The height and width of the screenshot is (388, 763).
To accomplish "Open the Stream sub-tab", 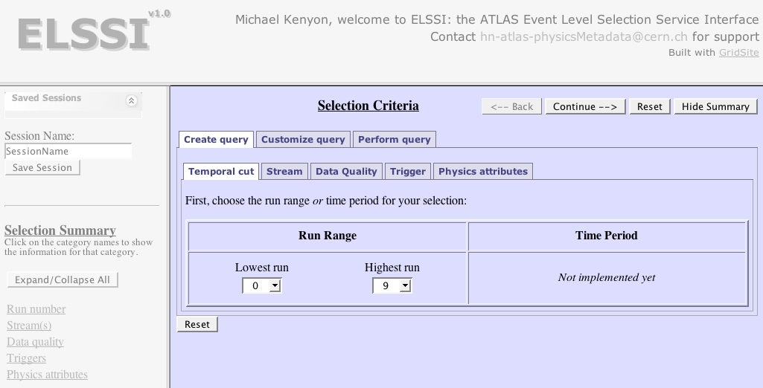I will tap(284, 172).
